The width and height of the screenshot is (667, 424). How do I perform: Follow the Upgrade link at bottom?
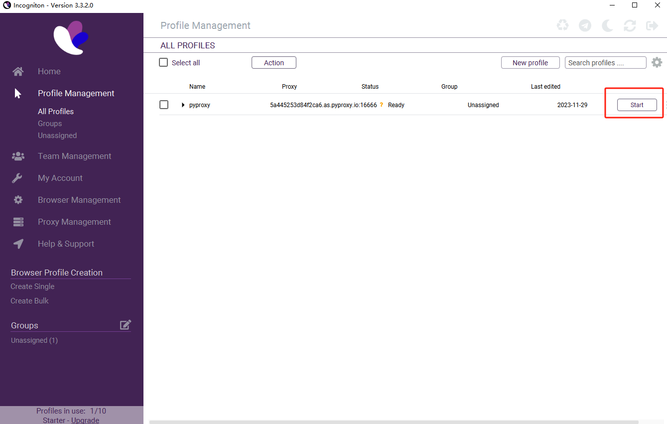(x=85, y=420)
